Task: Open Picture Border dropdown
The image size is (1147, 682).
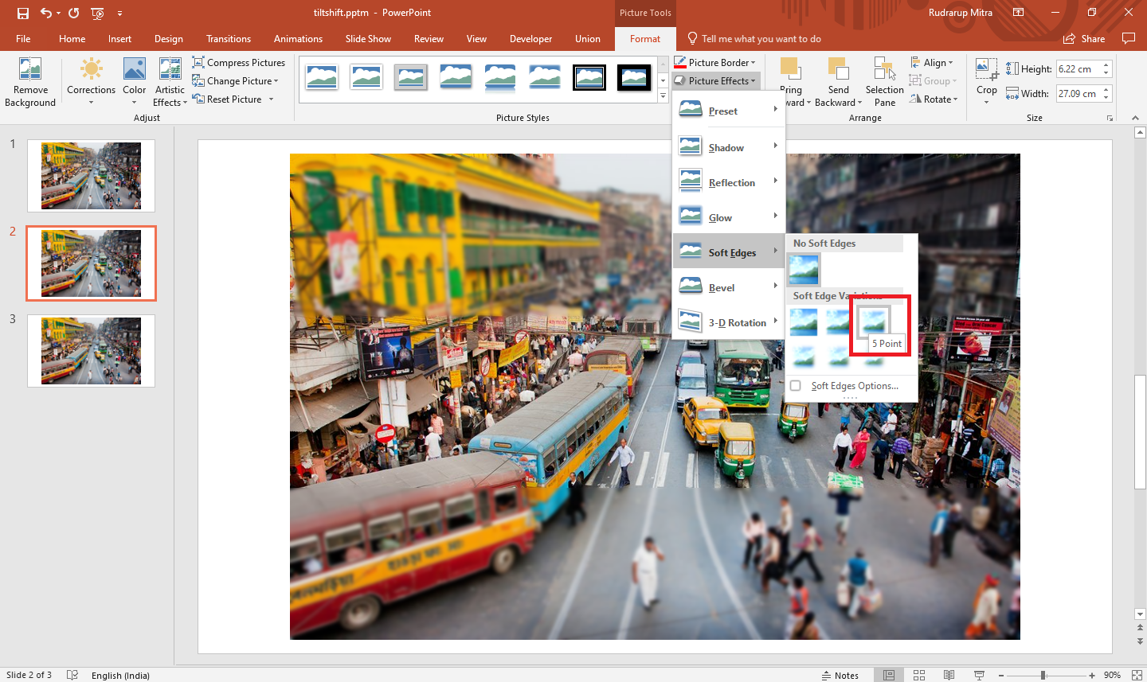Action: (715, 62)
